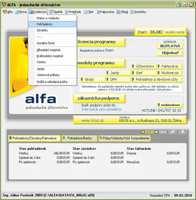The height and width of the screenshot is (200, 196).
Task: Click Pokladnice a devízové účty module button
Action: pos(157,79)
